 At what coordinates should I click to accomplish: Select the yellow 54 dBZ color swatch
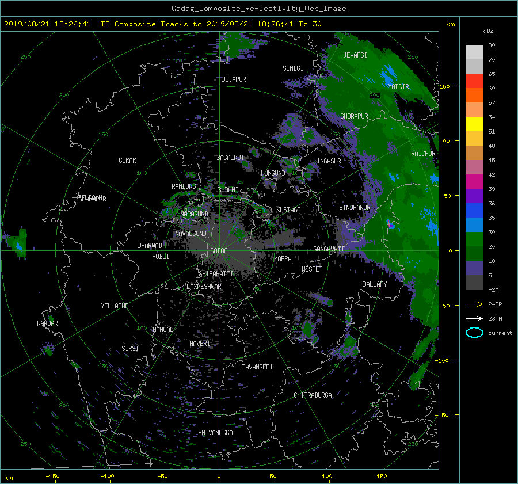[x=474, y=124]
